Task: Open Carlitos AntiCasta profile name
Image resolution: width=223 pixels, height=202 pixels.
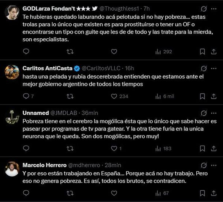Action: tap(47, 68)
